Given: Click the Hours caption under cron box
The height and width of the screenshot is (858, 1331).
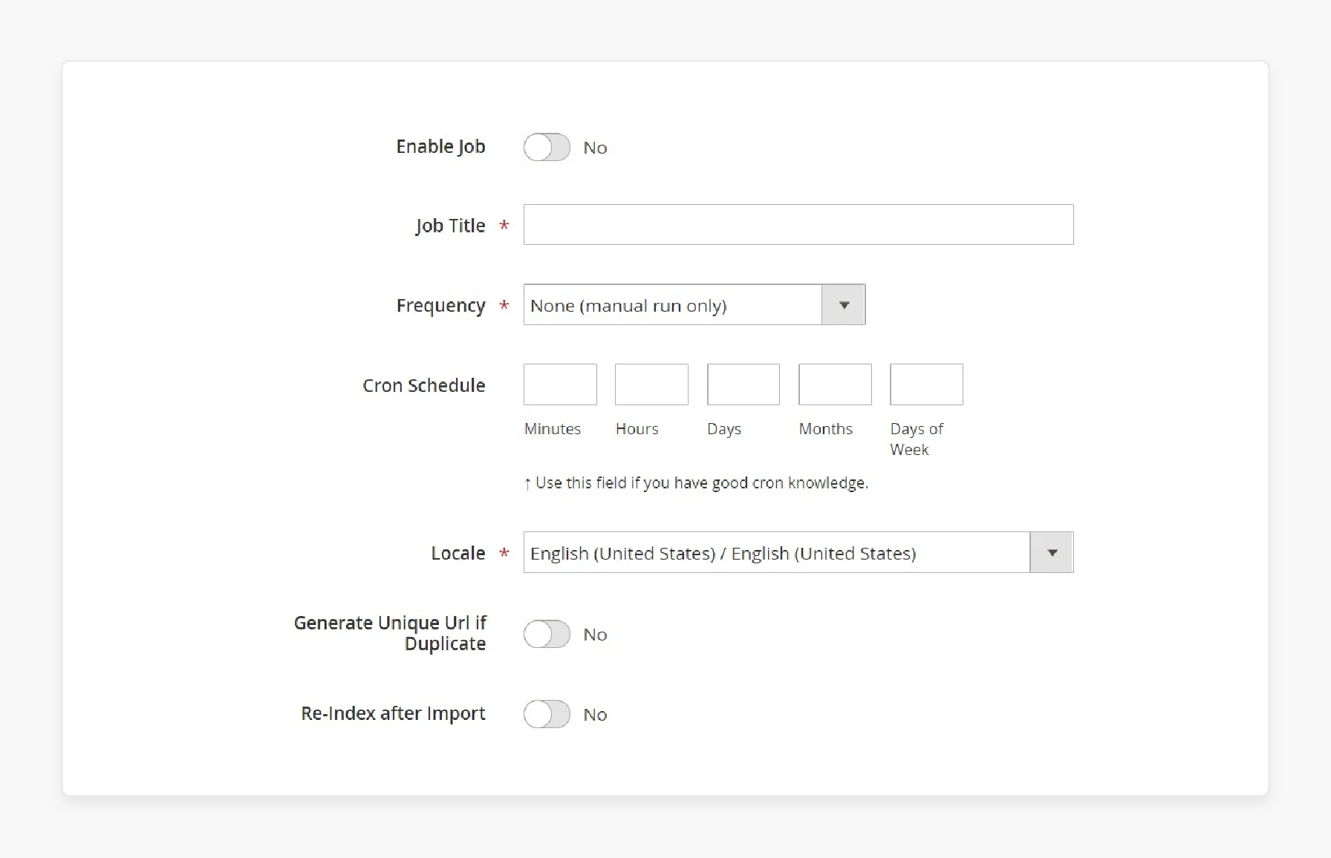Looking at the screenshot, I should pos(637,429).
